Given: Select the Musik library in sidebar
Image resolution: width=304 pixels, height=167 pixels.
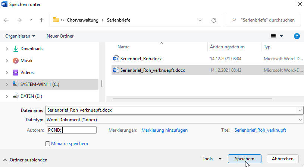Looking at the screenshot, I should click(26, 61).
